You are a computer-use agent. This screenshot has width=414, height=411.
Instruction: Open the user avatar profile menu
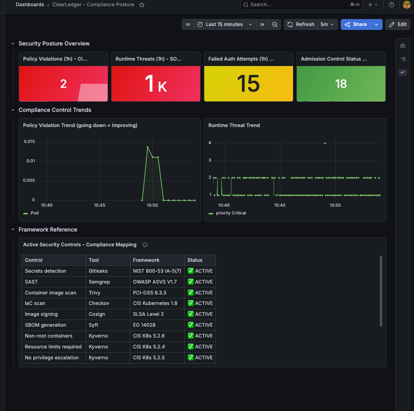pos(407,5)
